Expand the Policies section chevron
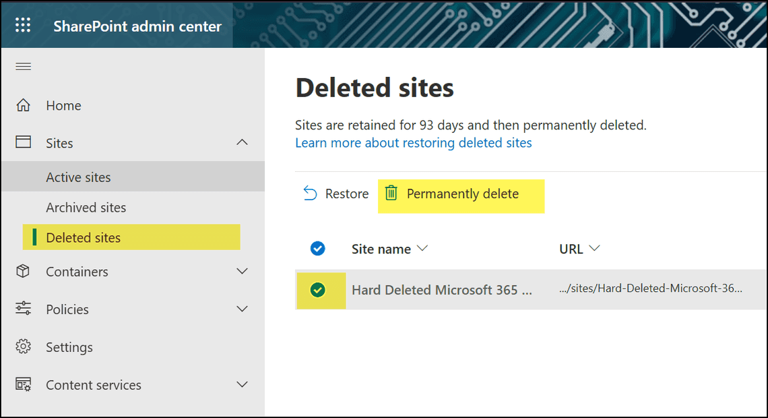This screenshot has height=418, width=768. 242,309
